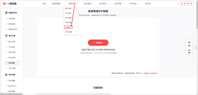Open 图片改大小 in the left sidebar

(x=13, y=86)
